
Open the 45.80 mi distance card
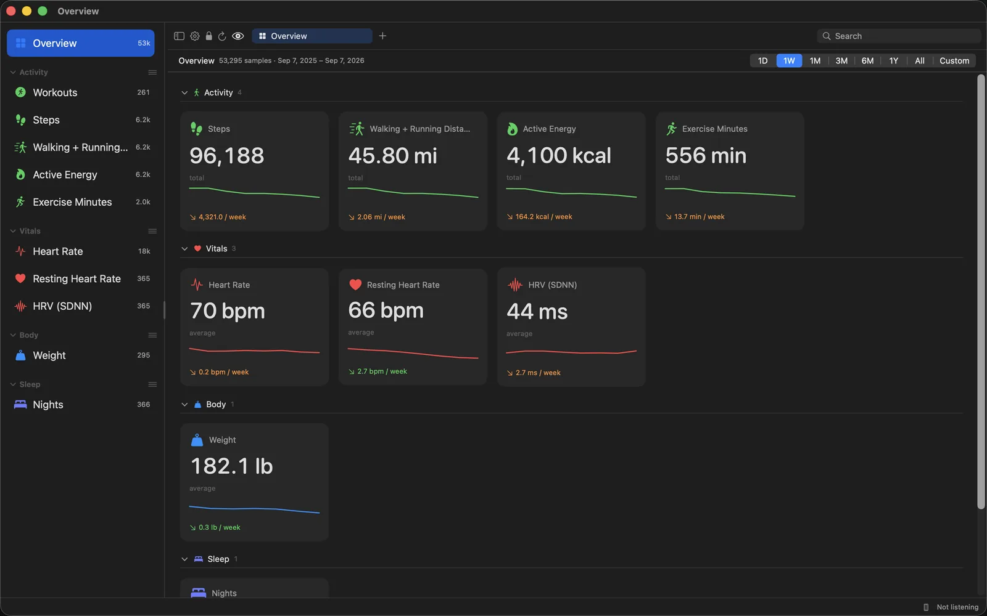[413, 171]
